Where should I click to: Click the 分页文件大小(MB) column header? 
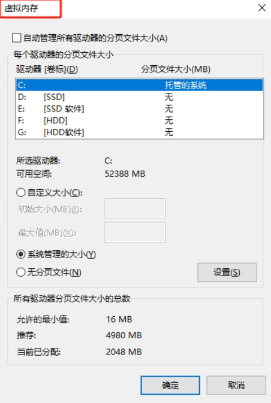(176, 69)
